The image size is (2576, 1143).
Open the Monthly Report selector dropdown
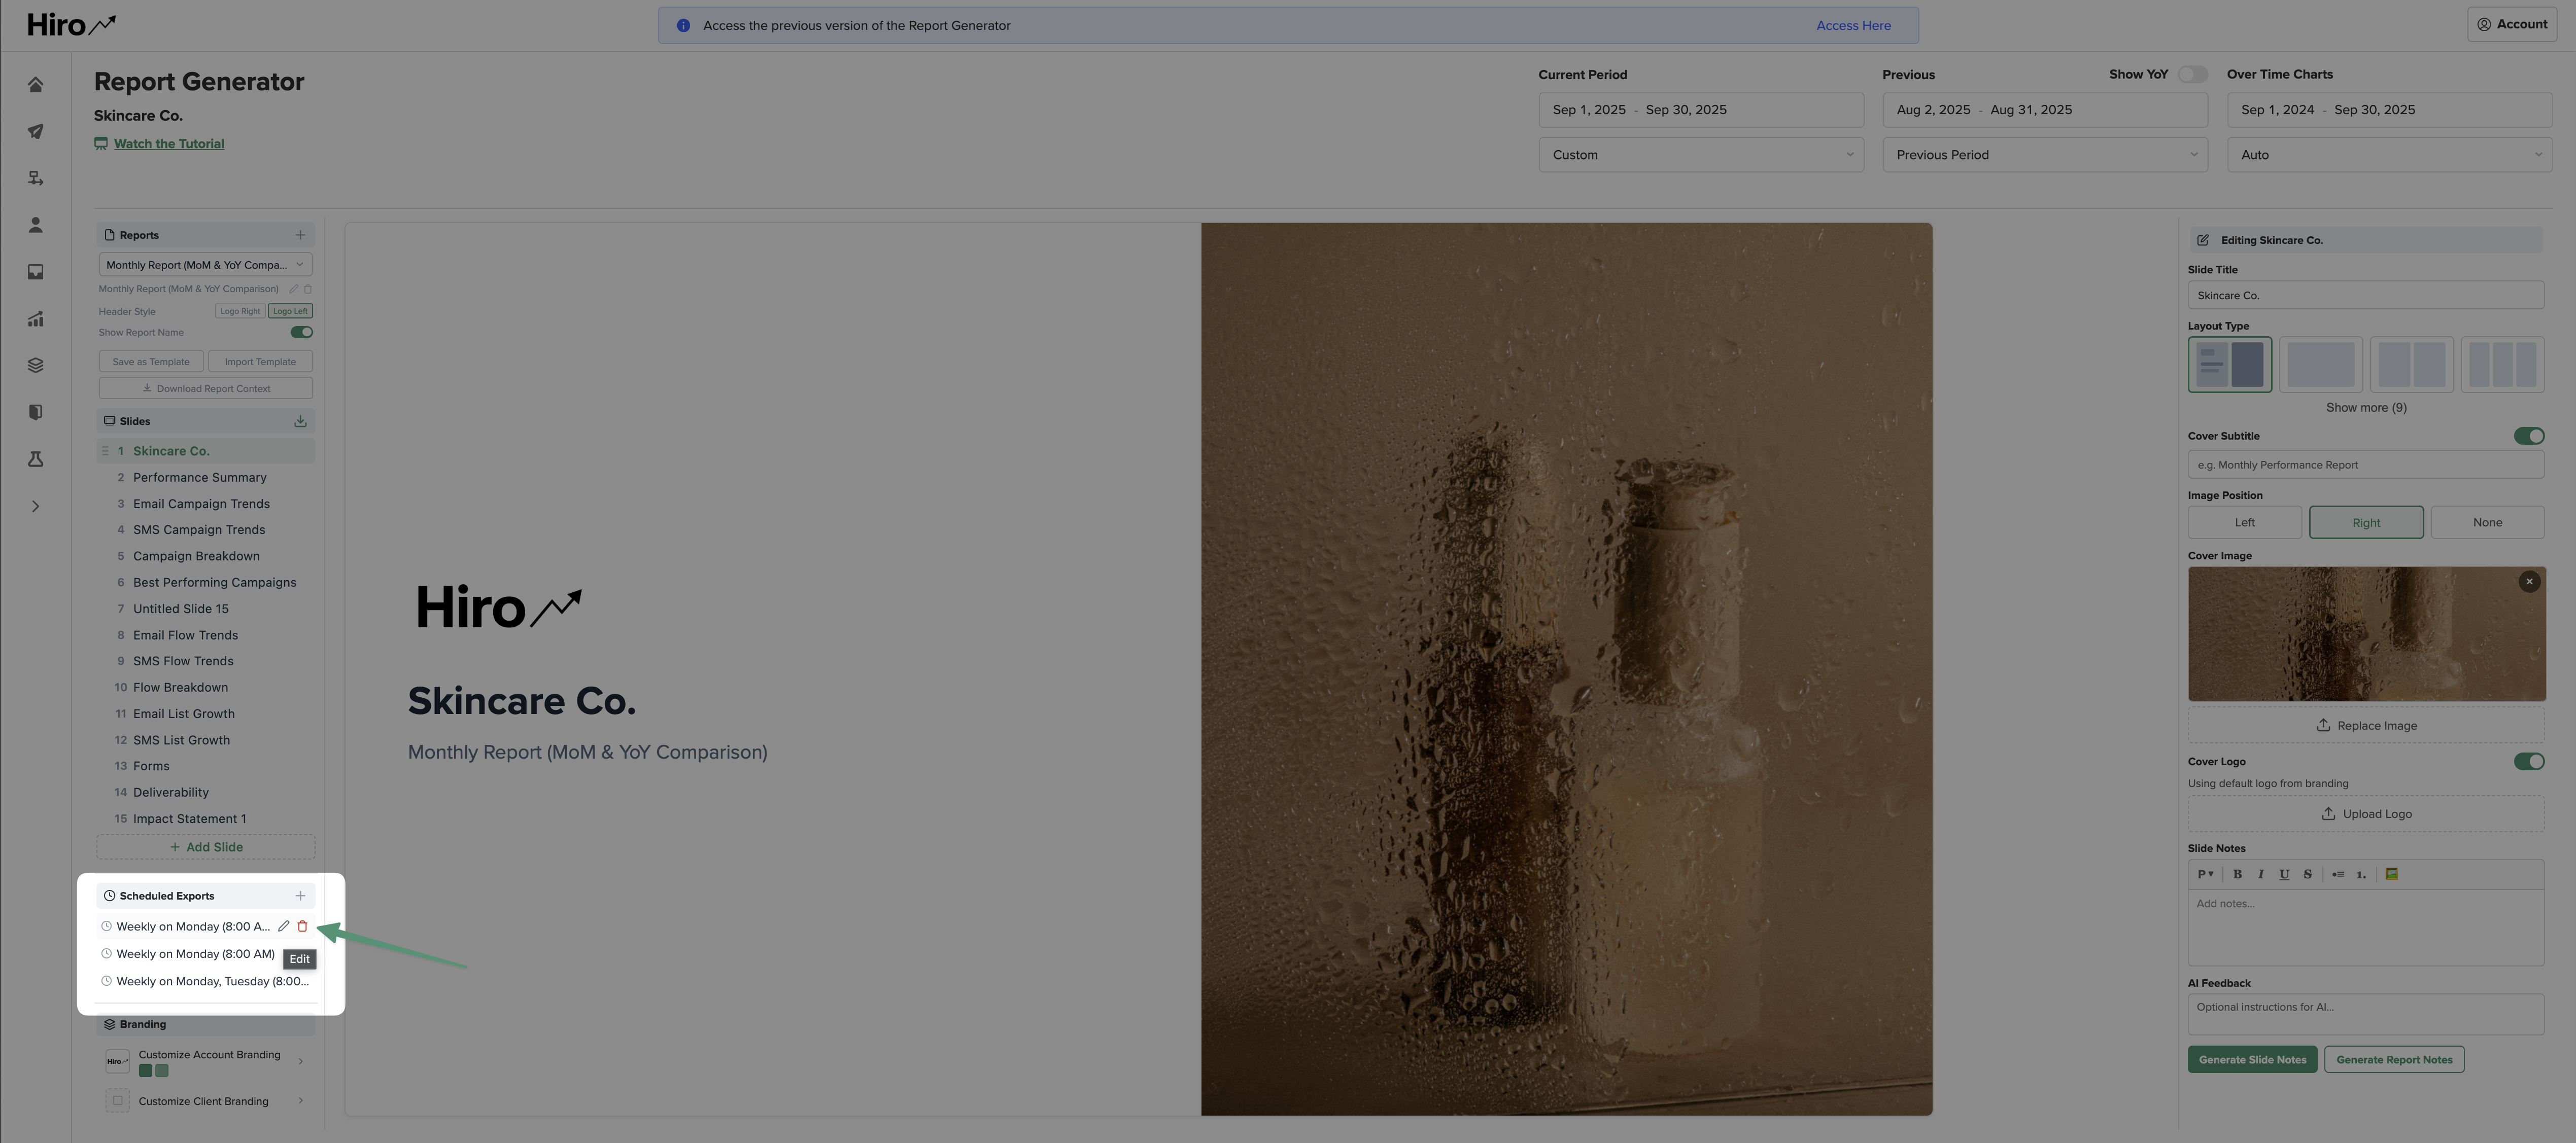(x=205, y=265)
